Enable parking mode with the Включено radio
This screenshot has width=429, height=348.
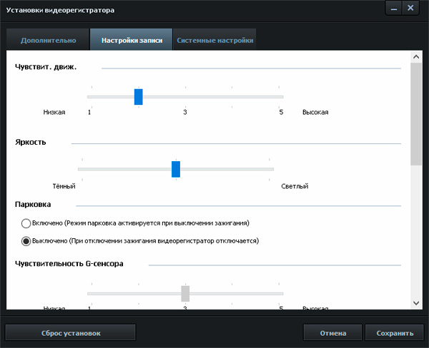[x=26, y=223]
